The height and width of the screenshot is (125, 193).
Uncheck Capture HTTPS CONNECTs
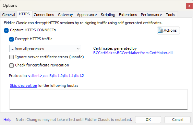click(x=6, y=30)
